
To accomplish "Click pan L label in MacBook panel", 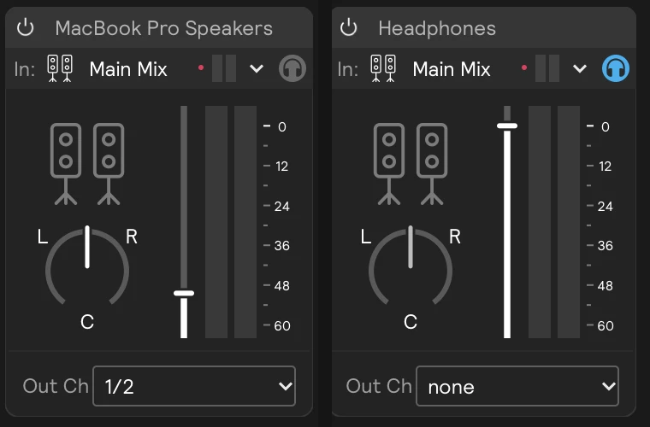I will click(x=42, y=237).
